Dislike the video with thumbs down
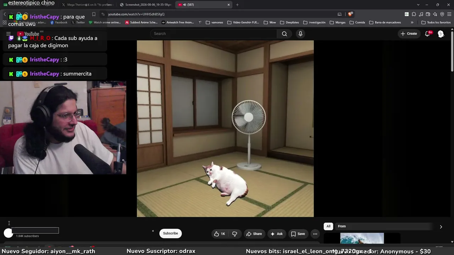454x255 pixels. [x=235, y=234]
